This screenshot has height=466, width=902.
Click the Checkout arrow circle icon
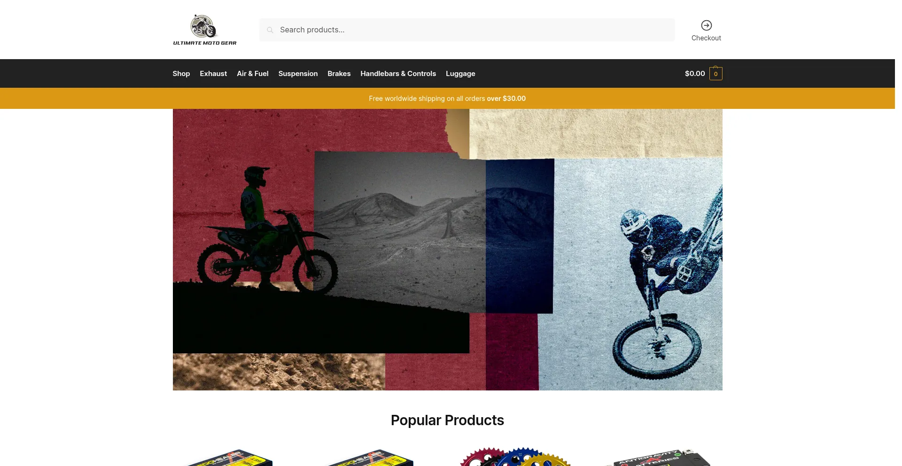706,25
